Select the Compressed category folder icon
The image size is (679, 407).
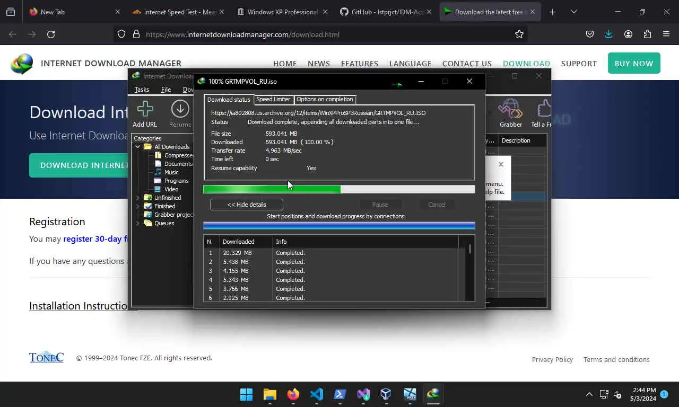158,155
